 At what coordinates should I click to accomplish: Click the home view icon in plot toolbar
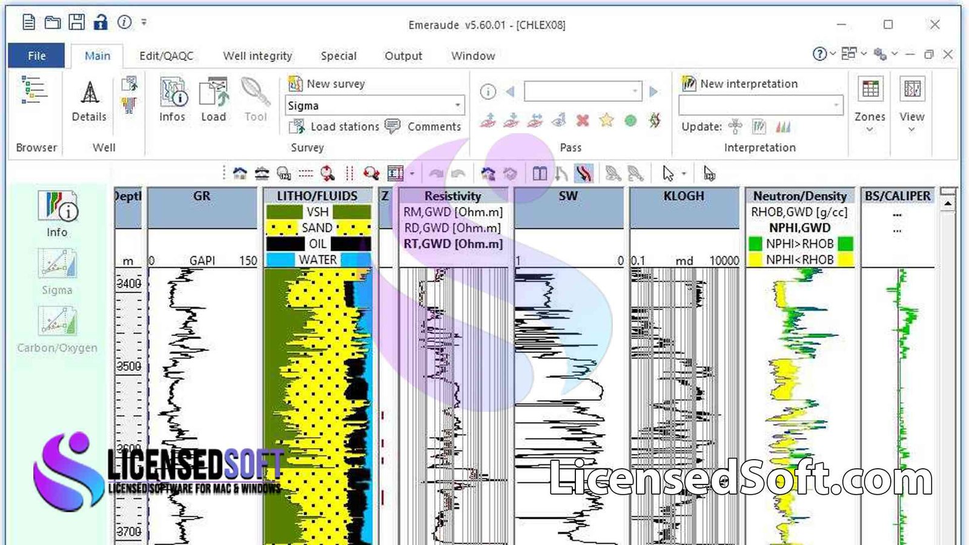(x=240, y=174)
